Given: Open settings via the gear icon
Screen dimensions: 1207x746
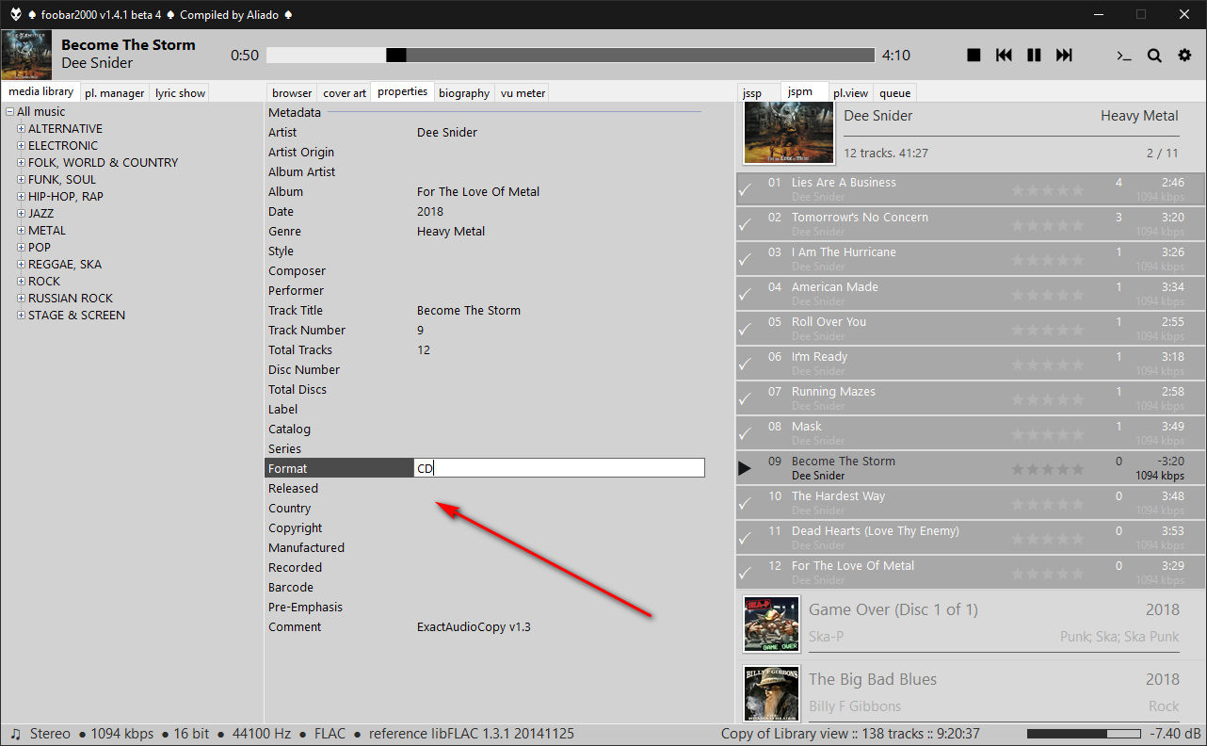Looking at the screenshot, I should tap(1184, 56).
